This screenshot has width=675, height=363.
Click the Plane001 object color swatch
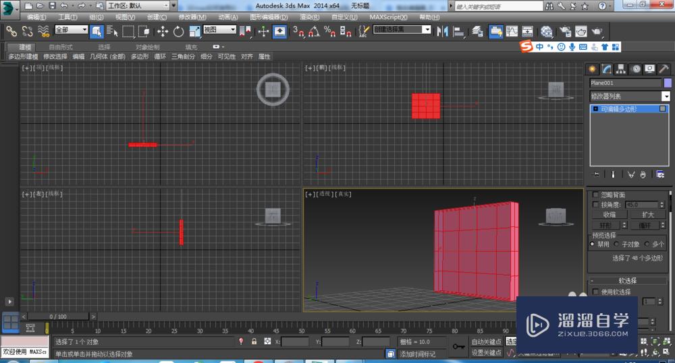click(668, 83)
